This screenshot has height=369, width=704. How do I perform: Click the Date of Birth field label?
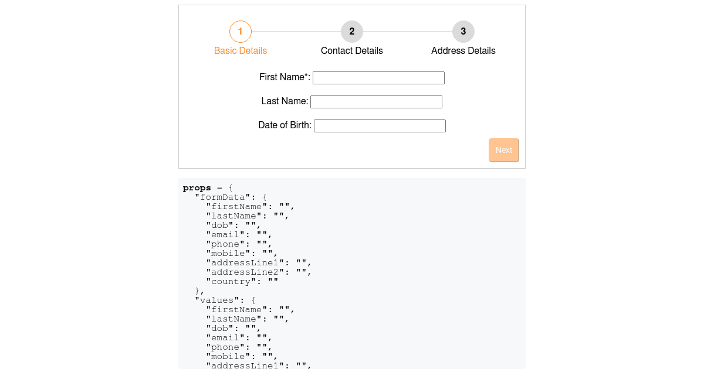coord(285,125)
